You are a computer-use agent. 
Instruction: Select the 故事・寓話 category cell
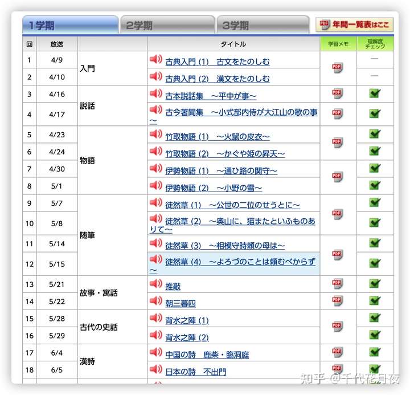[x=112, y=292]
